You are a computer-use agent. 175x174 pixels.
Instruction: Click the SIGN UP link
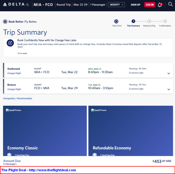tap(135, 5)
